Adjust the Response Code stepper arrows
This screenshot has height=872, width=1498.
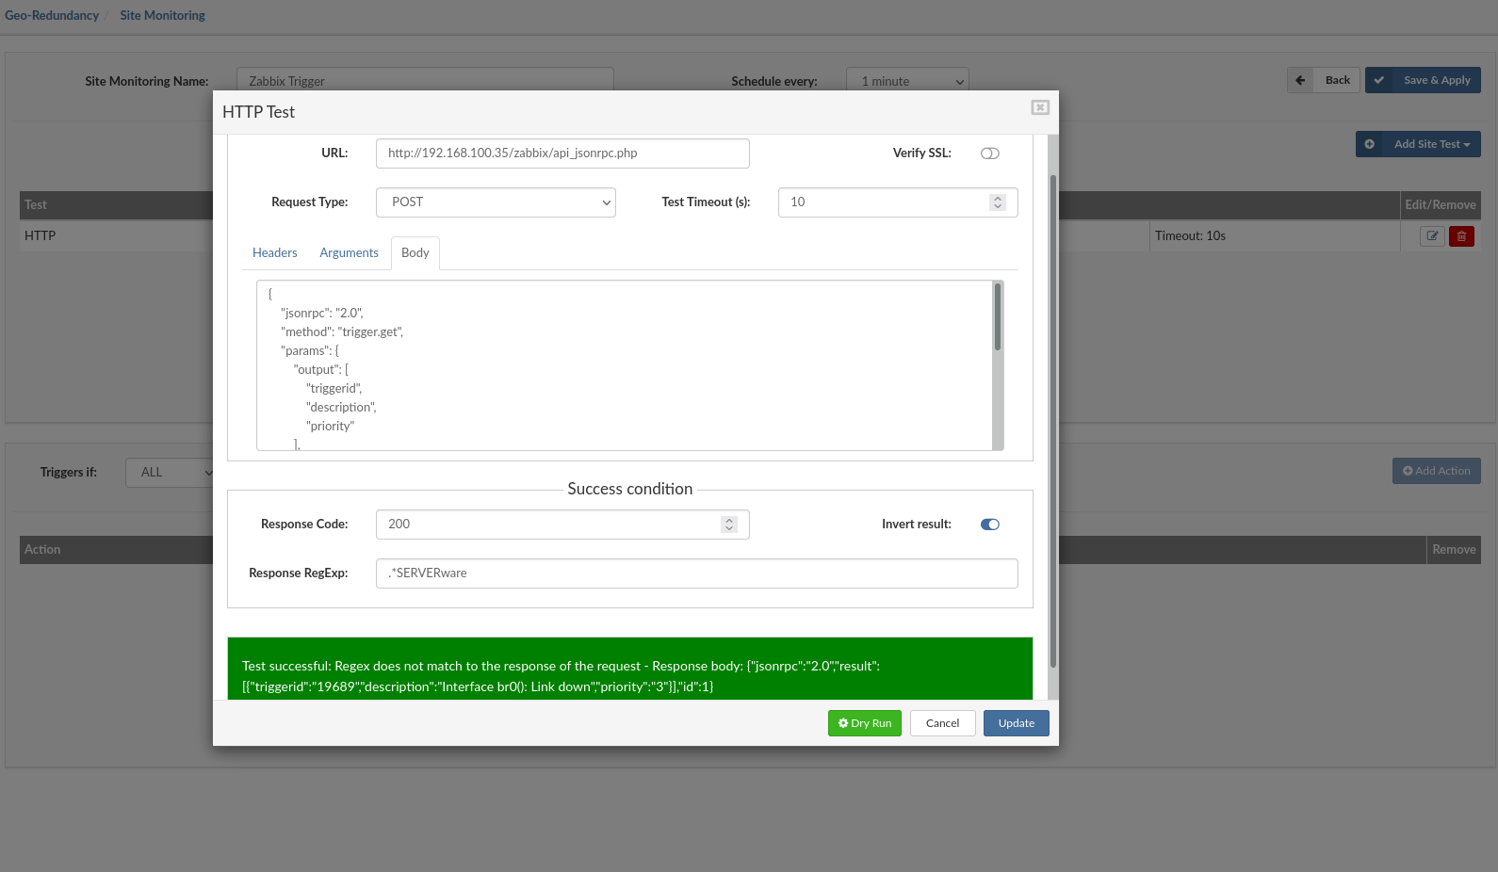point(728,525)
